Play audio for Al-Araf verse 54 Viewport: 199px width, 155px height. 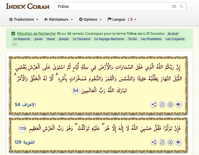click(179, 104)
